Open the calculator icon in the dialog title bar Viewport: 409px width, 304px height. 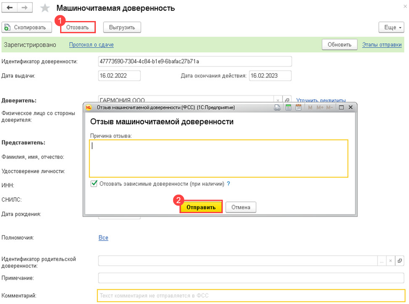(x=288, y=108)
